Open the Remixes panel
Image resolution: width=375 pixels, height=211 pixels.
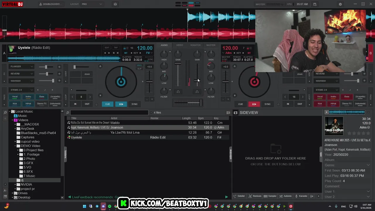[x=255, y=196]
